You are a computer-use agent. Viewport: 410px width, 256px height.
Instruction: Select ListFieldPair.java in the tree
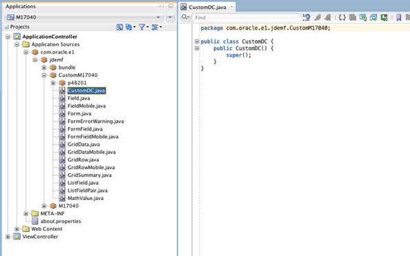(88, 190)
